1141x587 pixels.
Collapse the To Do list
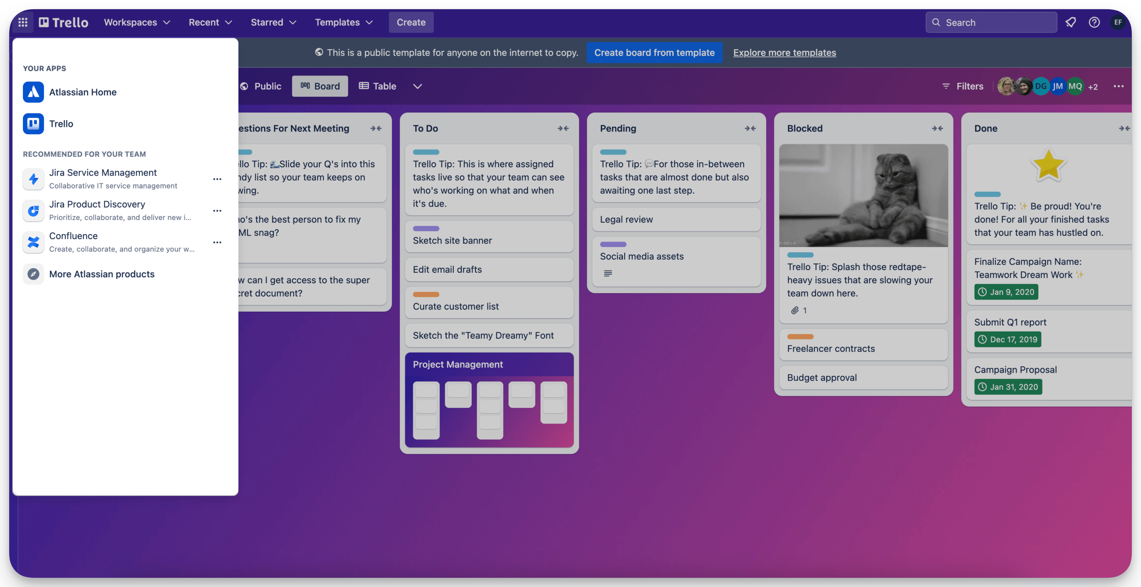563,129
